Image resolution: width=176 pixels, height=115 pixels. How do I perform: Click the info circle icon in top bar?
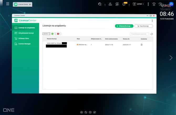point(154,4)
